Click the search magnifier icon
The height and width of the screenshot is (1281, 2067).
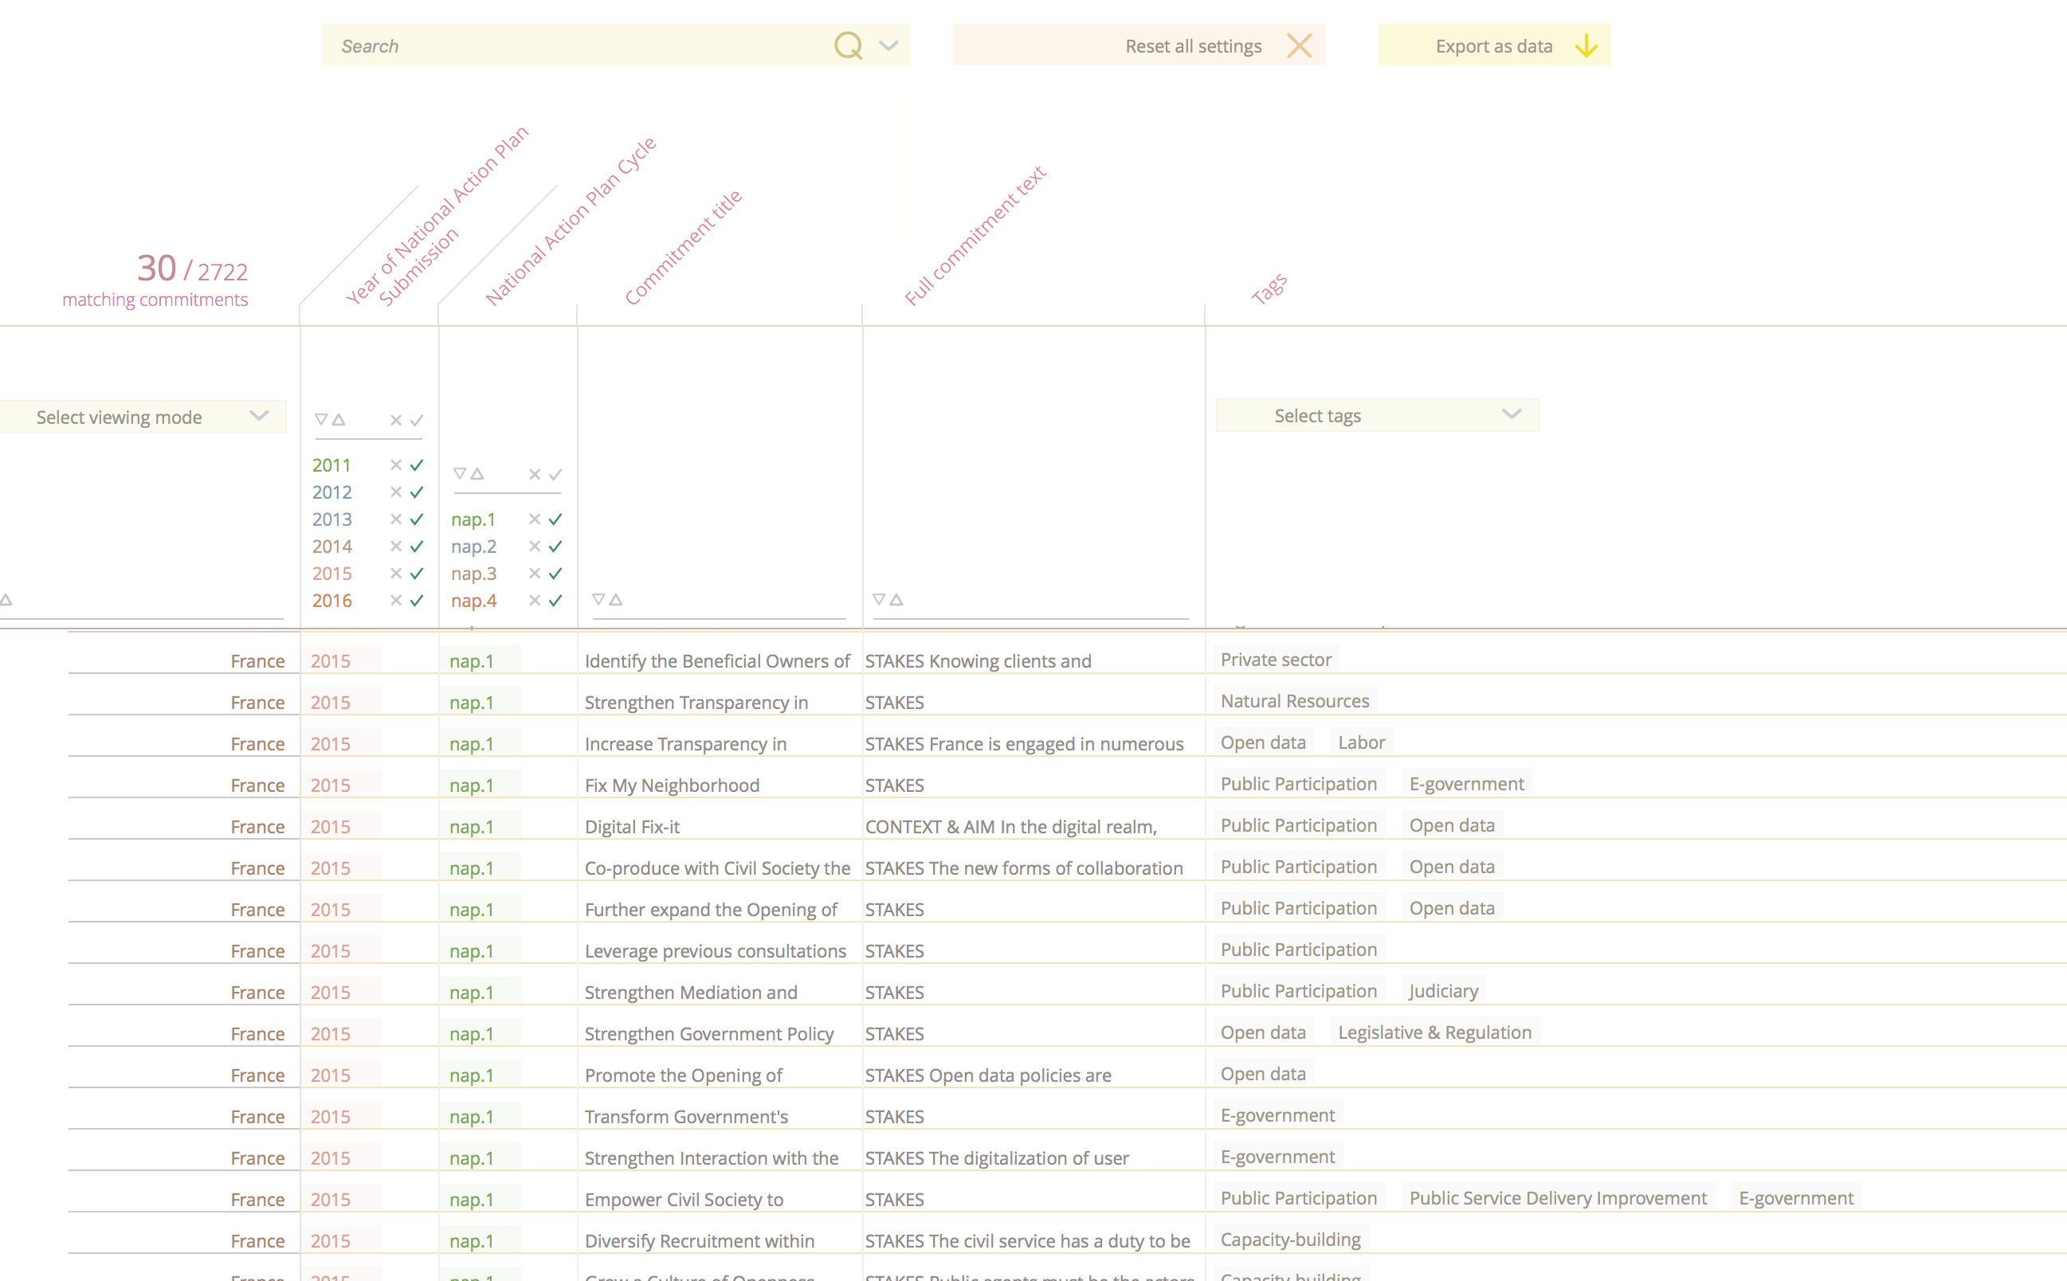point(848,45)
